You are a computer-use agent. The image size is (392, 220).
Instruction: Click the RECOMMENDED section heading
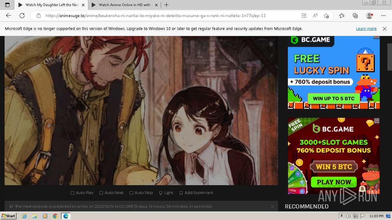click(x=307, y=207)
